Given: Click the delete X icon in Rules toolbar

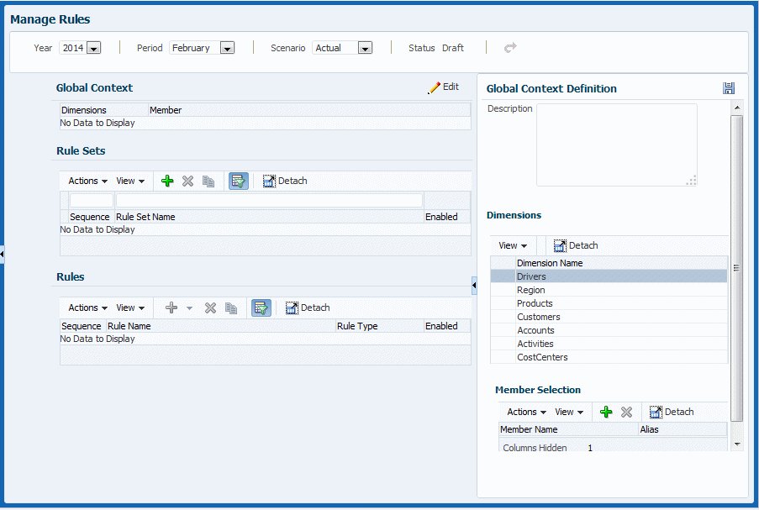Looking at the screenshot, I should [210, 308].
